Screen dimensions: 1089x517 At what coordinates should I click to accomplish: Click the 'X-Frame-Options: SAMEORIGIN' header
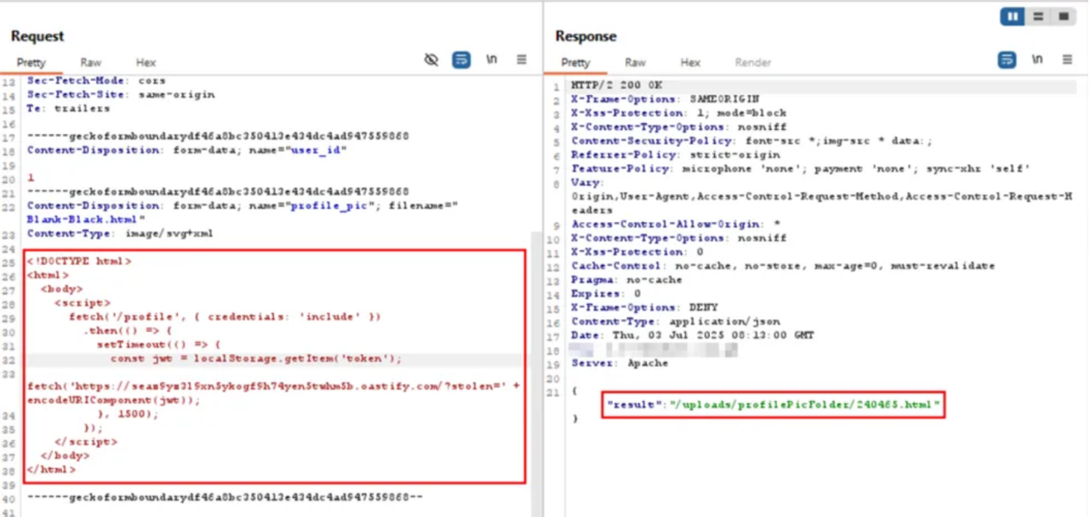click(x=665, y=99)
